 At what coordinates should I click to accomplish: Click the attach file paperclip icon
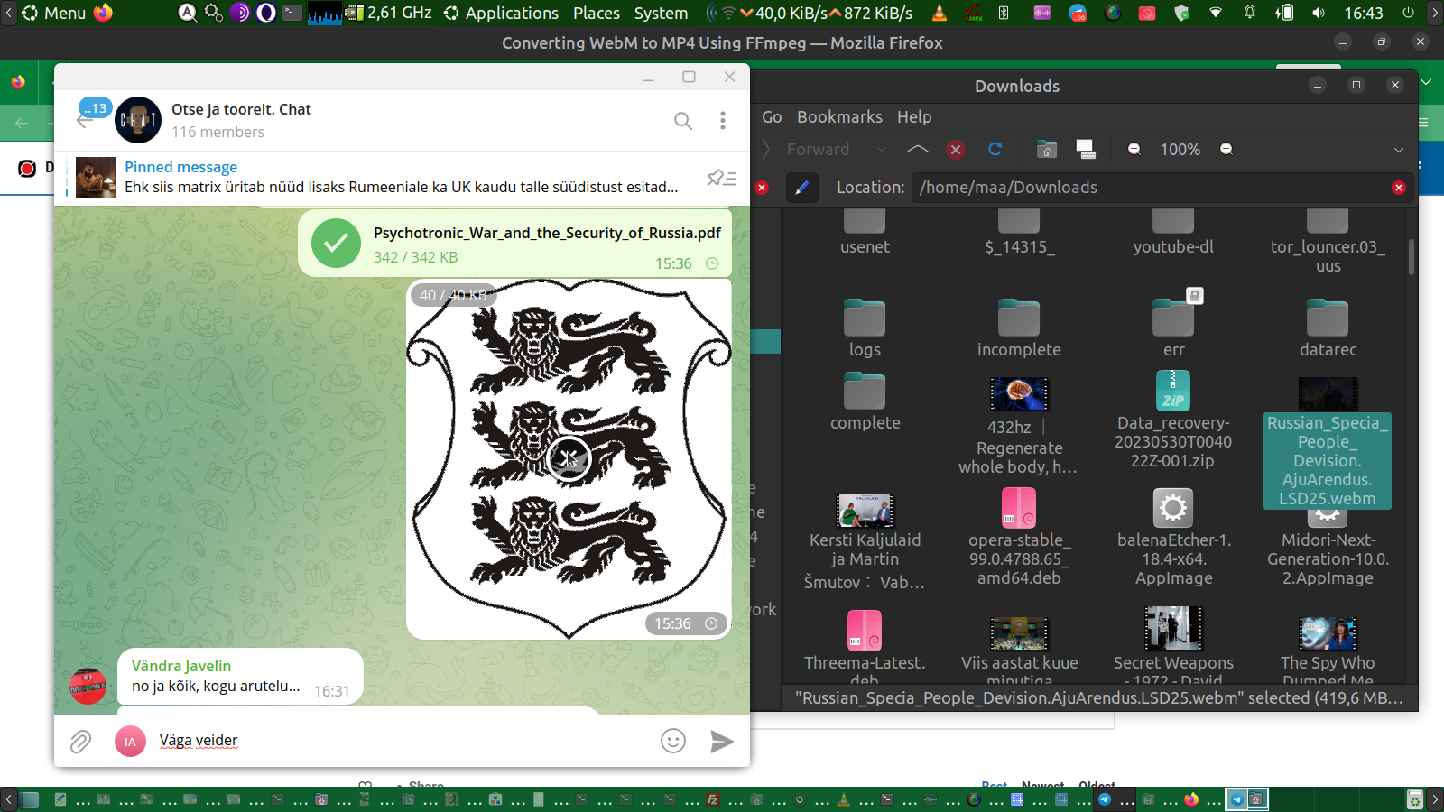(x=80, y=742)
